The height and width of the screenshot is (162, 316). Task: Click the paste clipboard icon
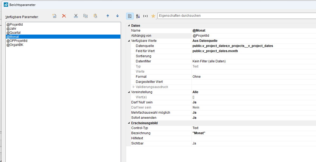click(x=95, y=16)
